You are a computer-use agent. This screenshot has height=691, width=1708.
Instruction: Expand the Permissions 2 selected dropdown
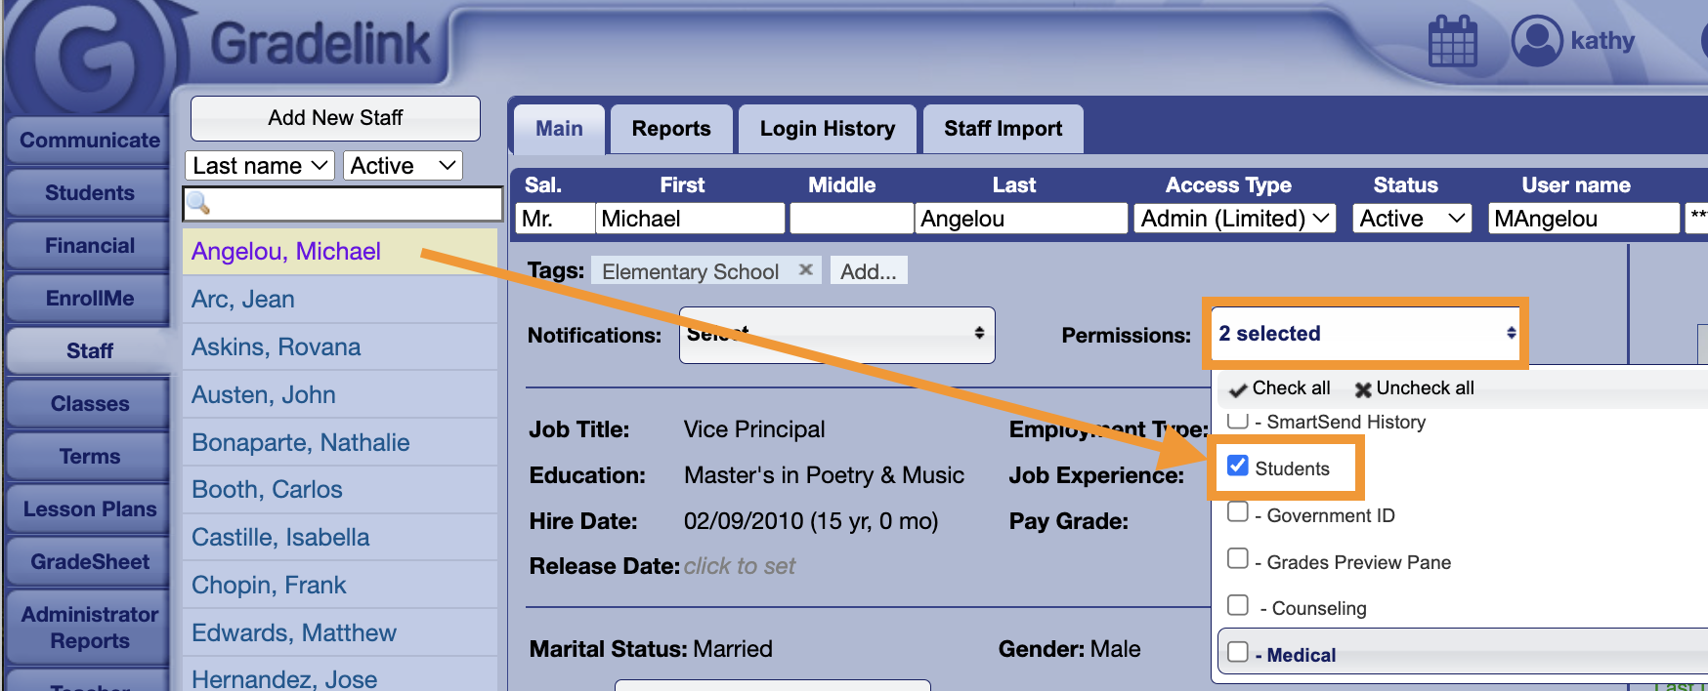(1365, 334)
